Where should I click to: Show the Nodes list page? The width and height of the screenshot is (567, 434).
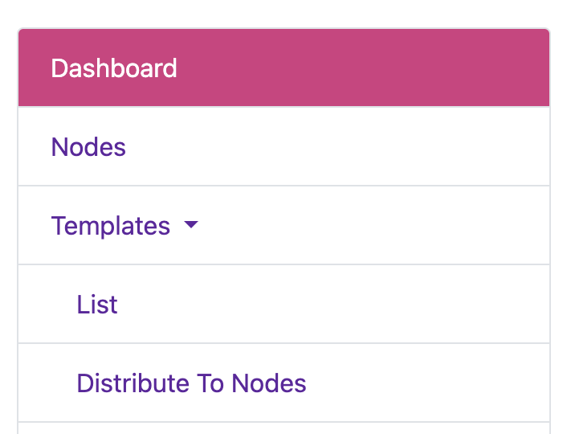(x=88, y=147)
